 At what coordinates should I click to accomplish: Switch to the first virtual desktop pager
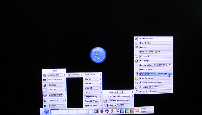55,112
